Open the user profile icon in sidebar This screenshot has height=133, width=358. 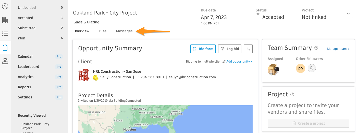click(x=5, y=6)
